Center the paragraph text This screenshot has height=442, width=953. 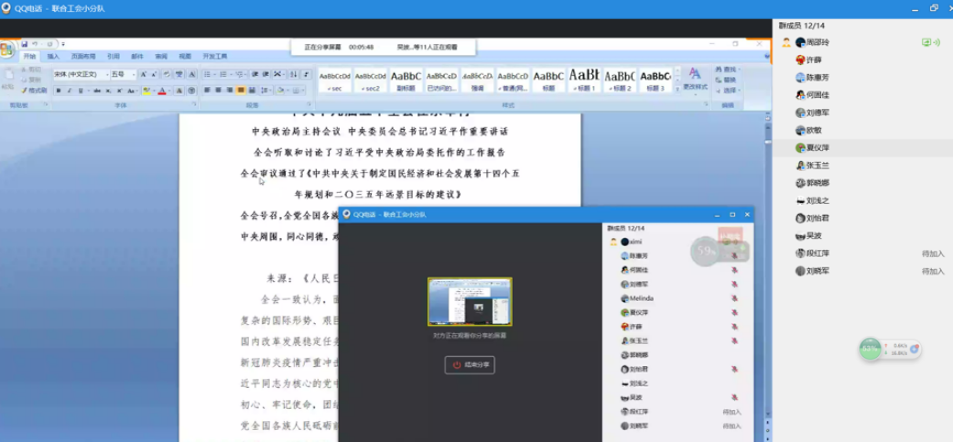pyautogui.click(x=218, y=90)
